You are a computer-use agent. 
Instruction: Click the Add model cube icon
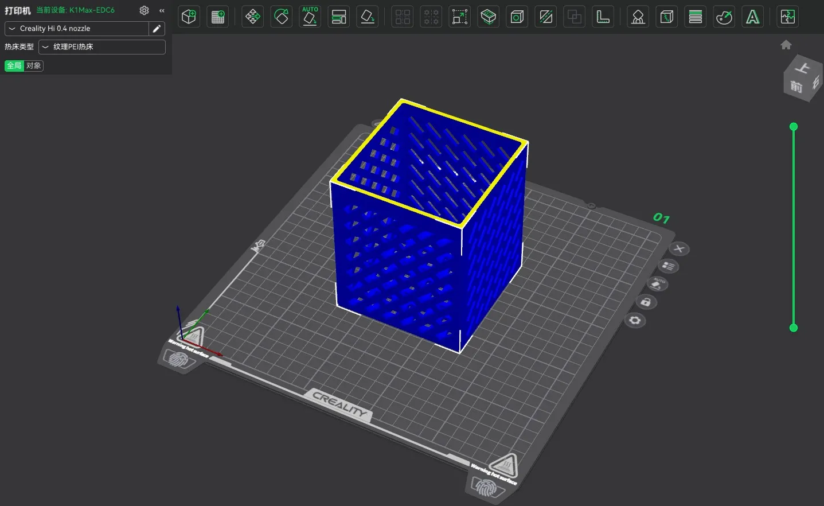[189, 17]
